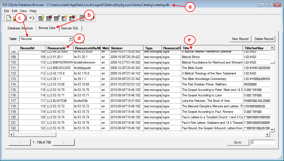This screenshot has width=284, height=161.
Task: Click the Version column header
Action: (x=126, y=48)
